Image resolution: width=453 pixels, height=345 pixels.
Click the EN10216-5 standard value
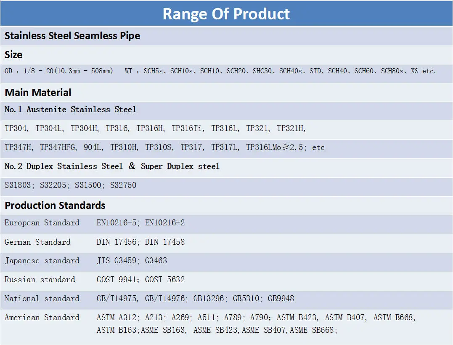[x=117, y=223]
